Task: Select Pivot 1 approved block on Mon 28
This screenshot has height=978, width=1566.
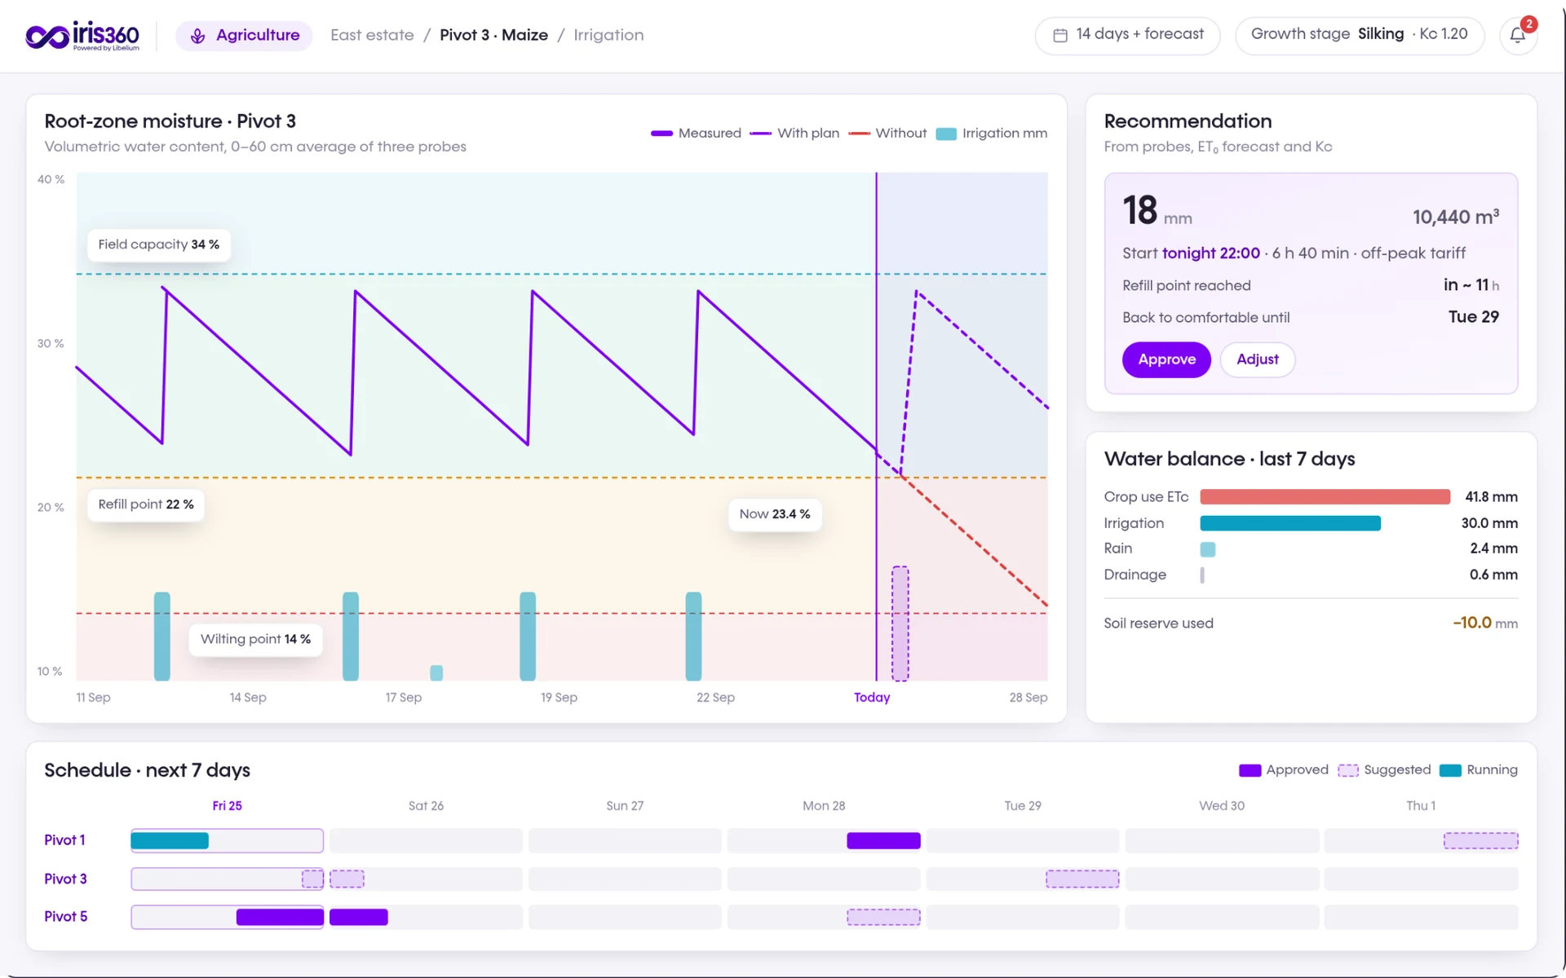Action: tap(883, 841)
